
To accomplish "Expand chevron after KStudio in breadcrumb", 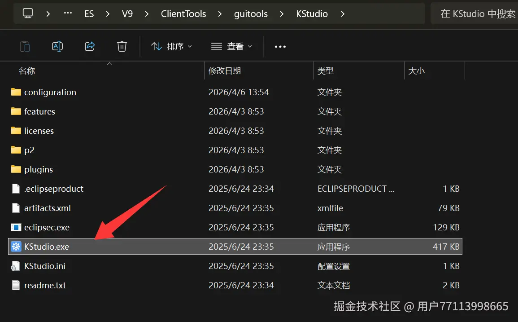I will tap(343, 14).
